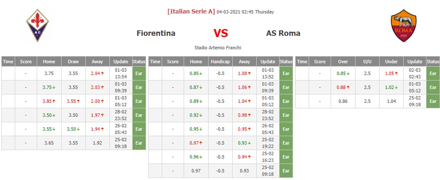Click the O/U column header
Screen dimensions: 440x180
[x=367, y=62]
